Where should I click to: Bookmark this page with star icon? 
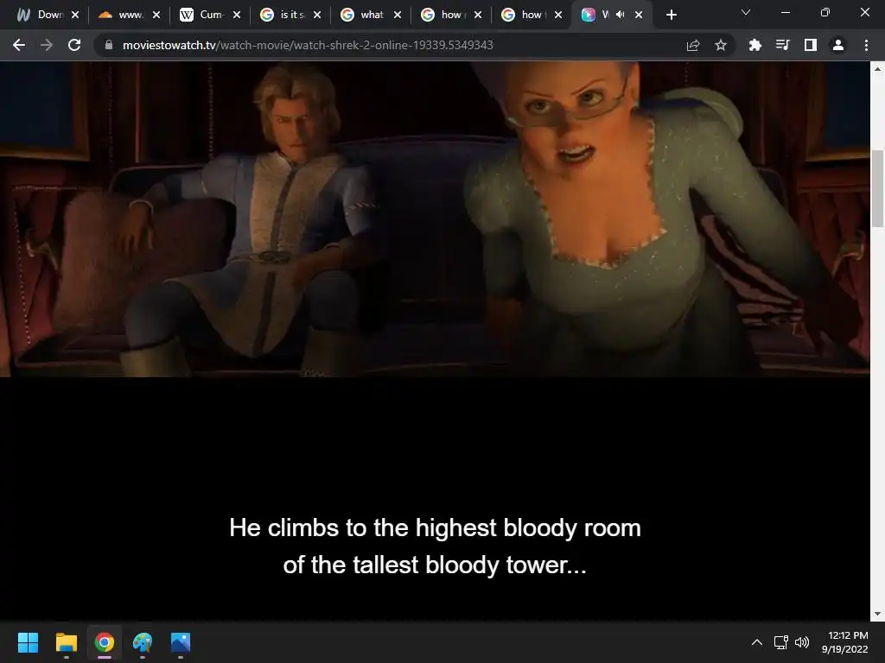721,45
